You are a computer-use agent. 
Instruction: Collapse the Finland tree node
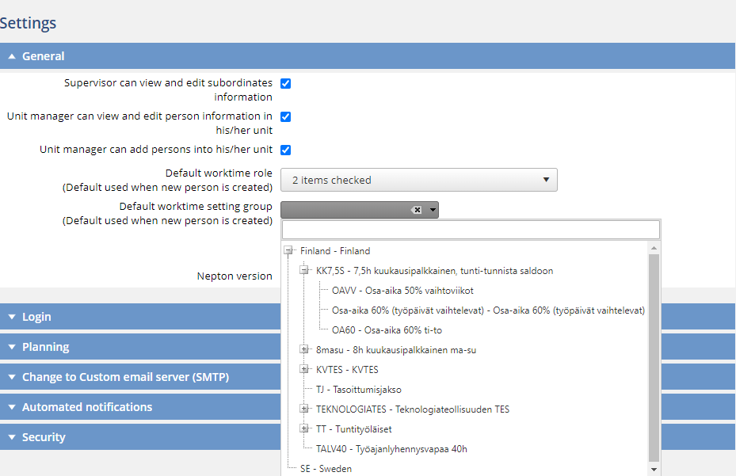[288, 251]
